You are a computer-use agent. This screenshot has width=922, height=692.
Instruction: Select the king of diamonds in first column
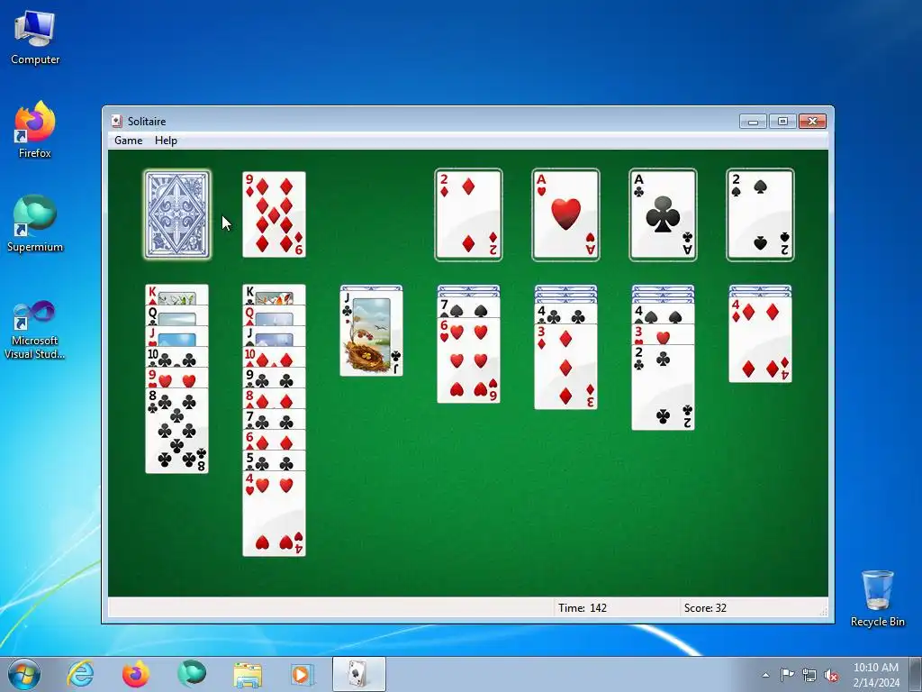click(177, 295)
